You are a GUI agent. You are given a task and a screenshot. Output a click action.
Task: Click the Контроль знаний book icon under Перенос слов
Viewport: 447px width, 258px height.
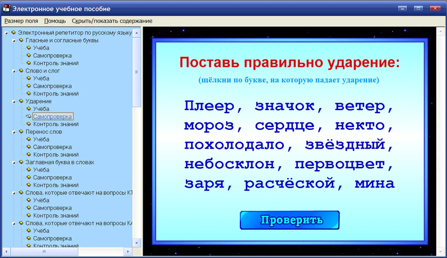point(29,155)
